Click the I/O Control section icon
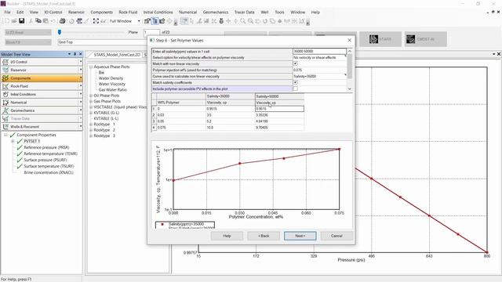 point(5,62)
